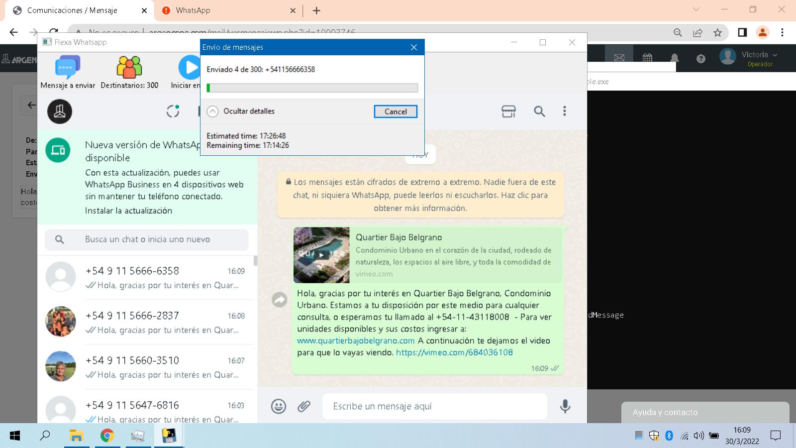Open a new Chrome tab
This screenshot has height=448, width=796.
click(316, 10)
